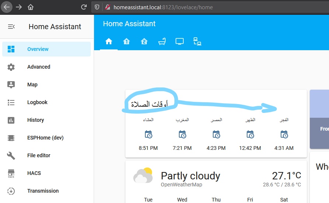Click the browser address bar URL

click(x=163, y=7)
